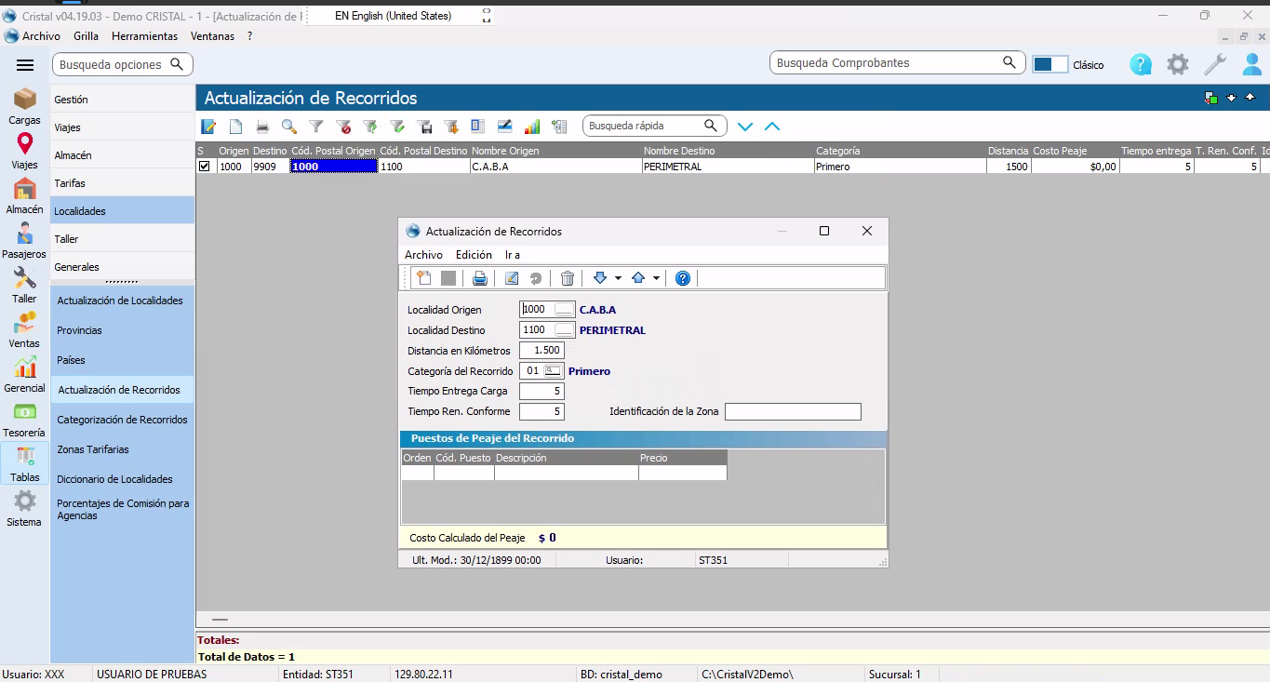Toggle the Clásico view switch

click(1050, 64)
